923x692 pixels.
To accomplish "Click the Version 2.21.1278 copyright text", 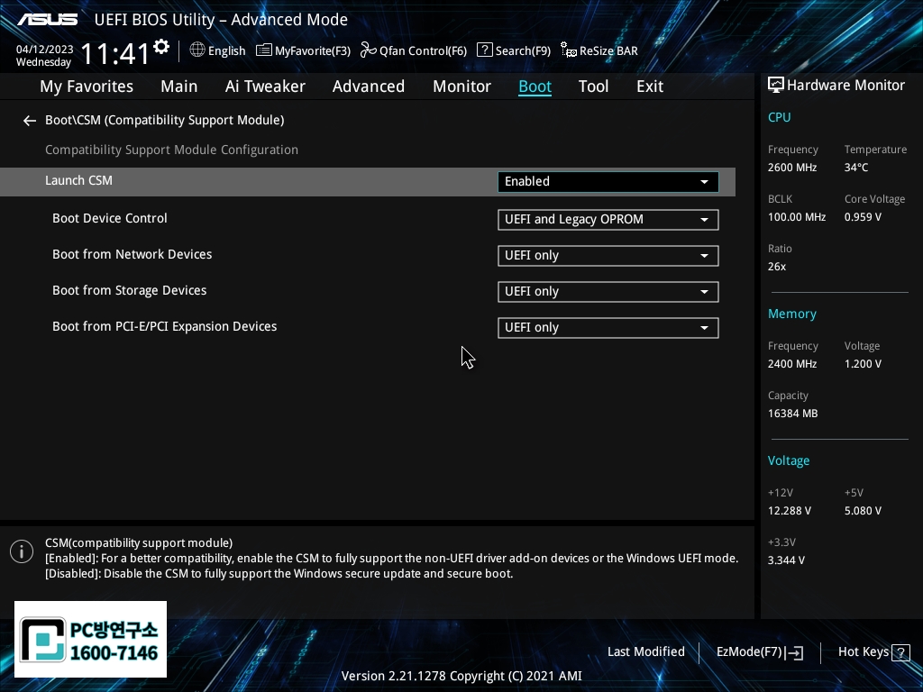I will (x=461, y=676).
